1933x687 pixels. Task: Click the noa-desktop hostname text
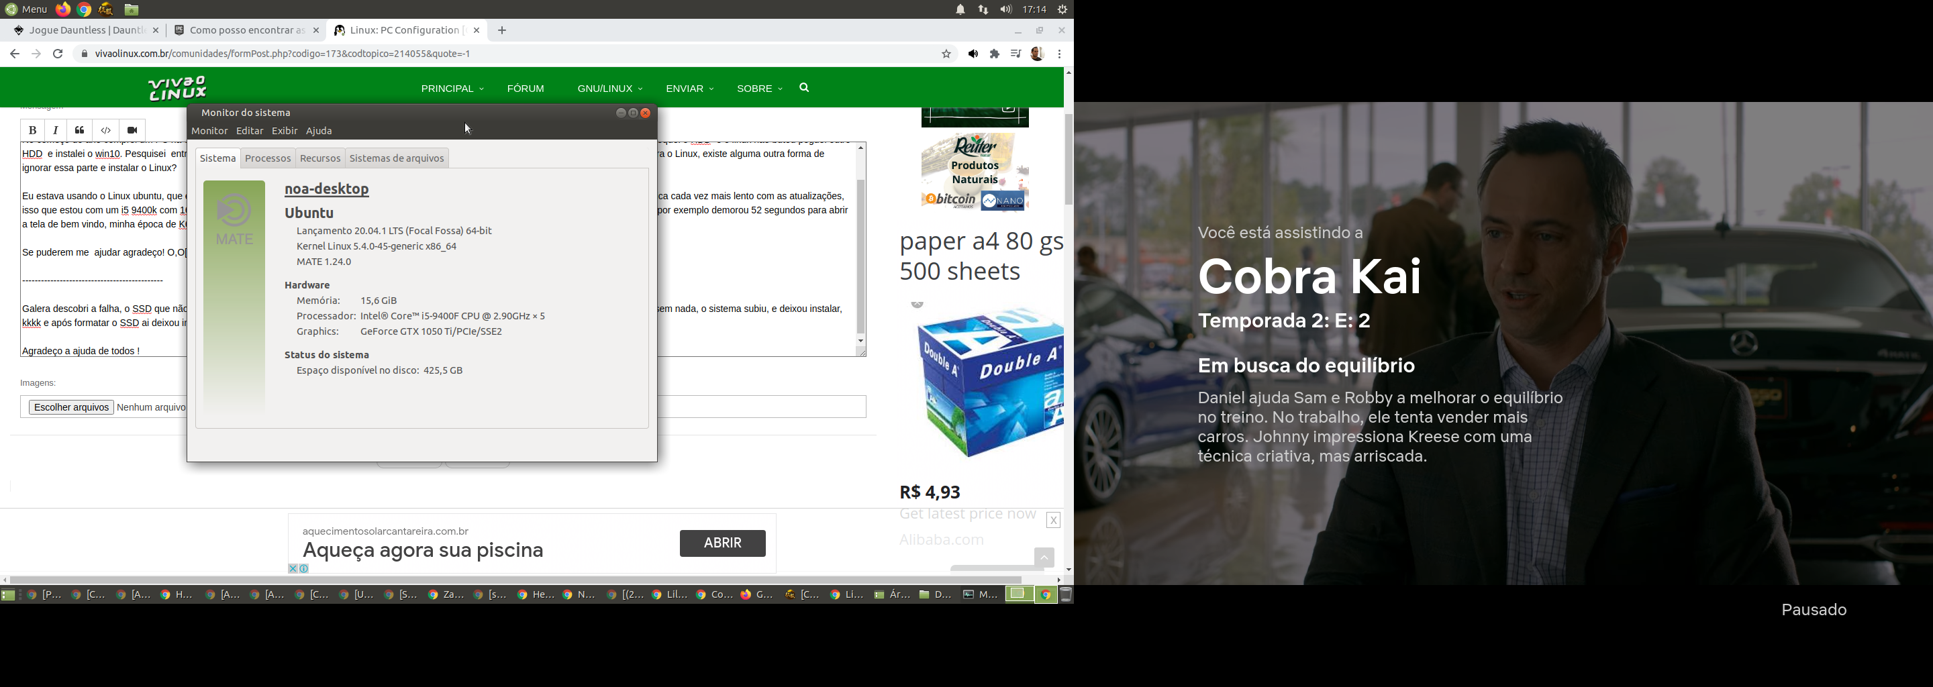[326, 189]
